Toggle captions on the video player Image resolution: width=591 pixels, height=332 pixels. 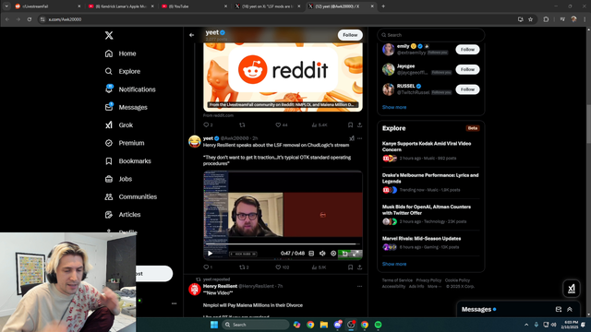click(x=311, y=254)
